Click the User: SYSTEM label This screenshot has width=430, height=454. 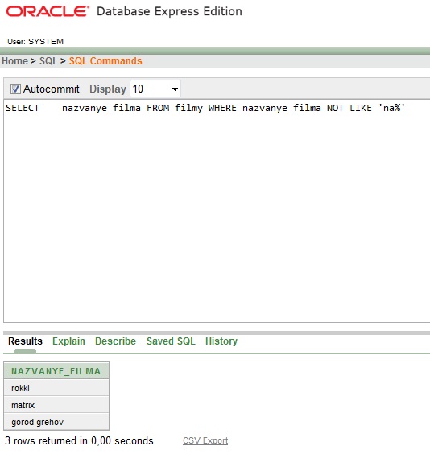[x=35, y=41]
